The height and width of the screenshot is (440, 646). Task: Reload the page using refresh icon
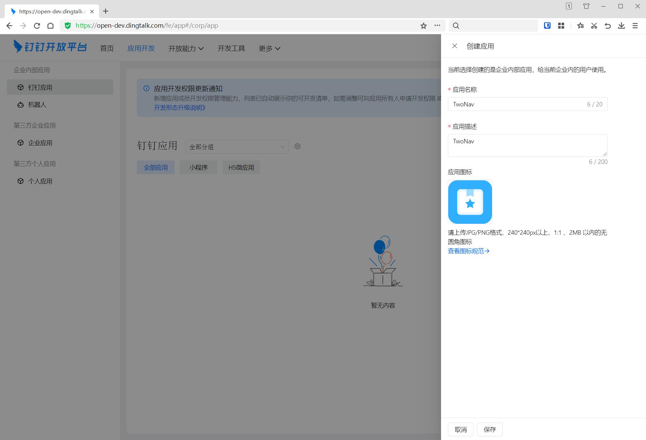tap(37, 26)
